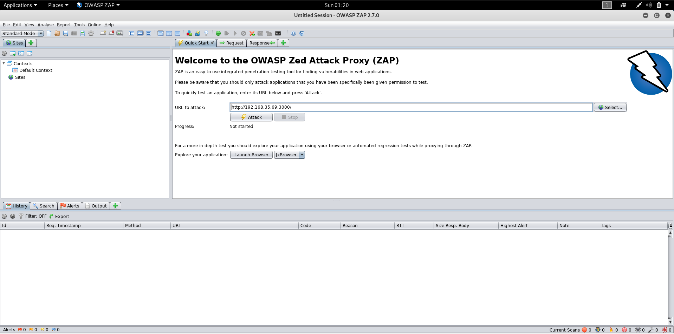The width and height of the screenshot is (674, 334).
Task: Open the History table column options icon
Action: [x=670, y=226]
